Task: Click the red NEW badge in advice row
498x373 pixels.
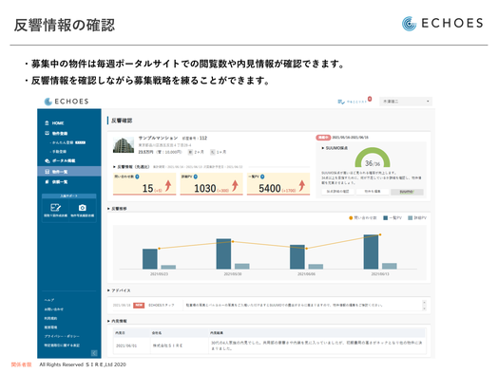Action: point(139,305)
